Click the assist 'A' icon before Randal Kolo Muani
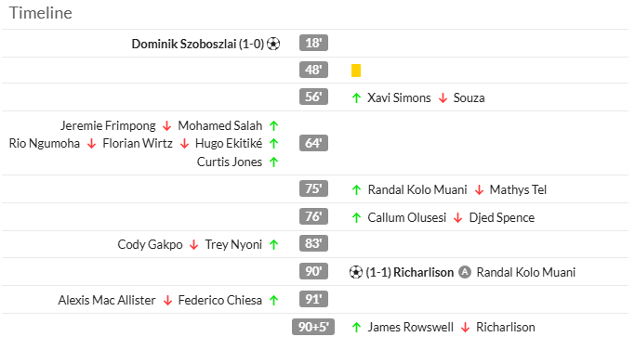The height and width of the screenshot is (337, 635). coord(465,272)
